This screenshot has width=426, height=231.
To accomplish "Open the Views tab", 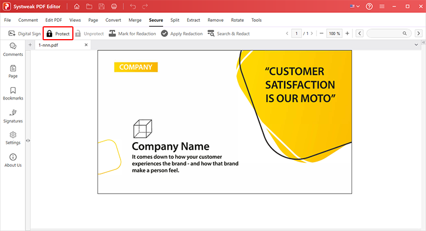I will tap(75, 20).
